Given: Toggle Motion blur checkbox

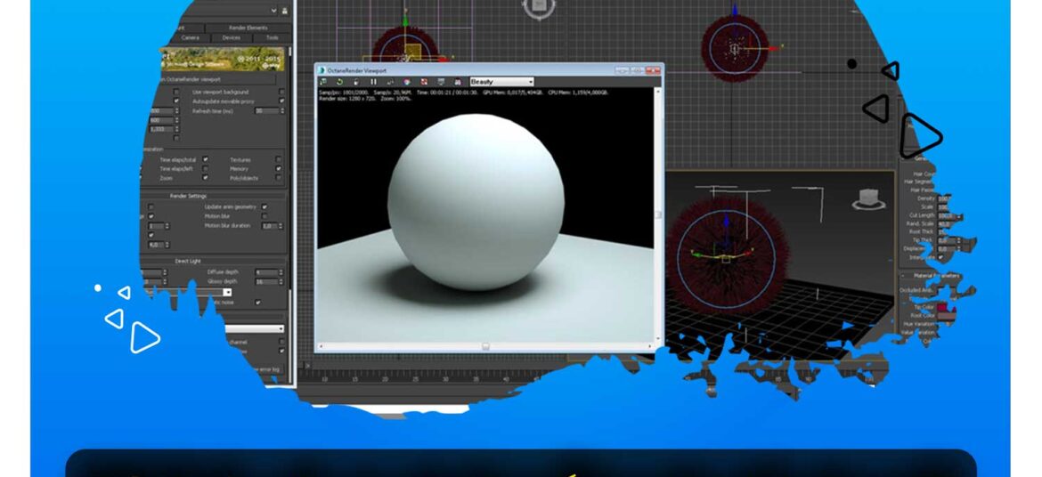Looking at the screenshot, I should [x=265, y=216].
